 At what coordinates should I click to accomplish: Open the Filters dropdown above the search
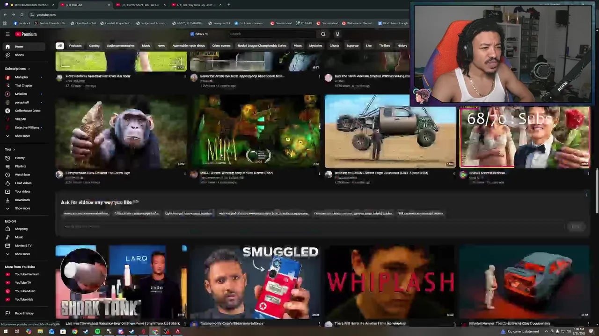pos(199,34)
